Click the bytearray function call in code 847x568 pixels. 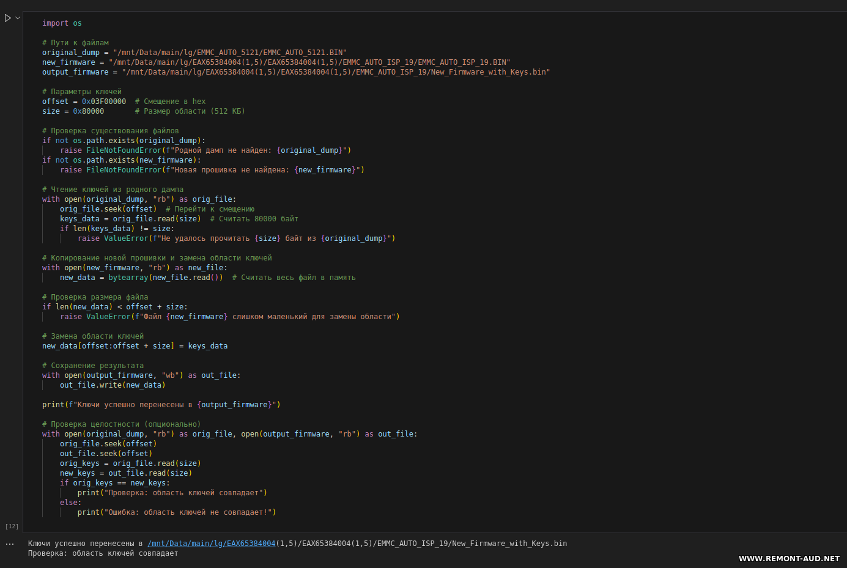[x=128, y=278]
